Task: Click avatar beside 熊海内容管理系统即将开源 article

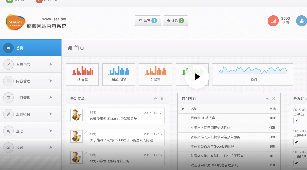Action: (x=76, y=157)
